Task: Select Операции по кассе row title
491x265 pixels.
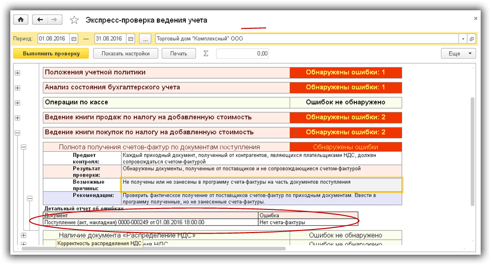Action: click(166, 102)
